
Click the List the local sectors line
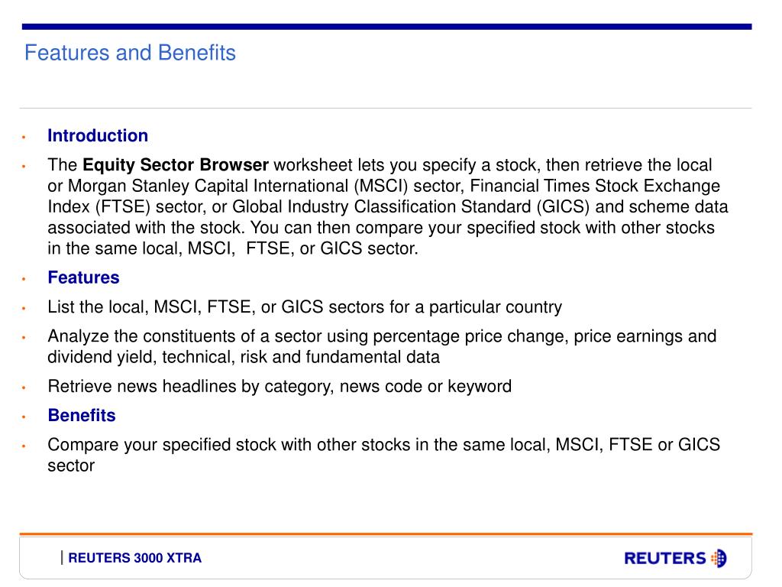coord(305,307)
